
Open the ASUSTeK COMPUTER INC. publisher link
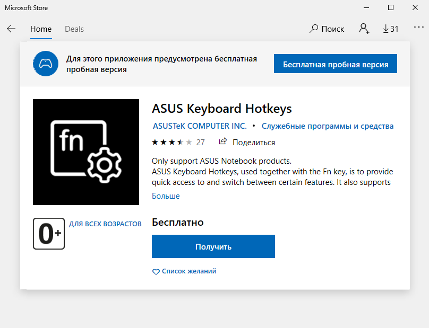(200, 126)
